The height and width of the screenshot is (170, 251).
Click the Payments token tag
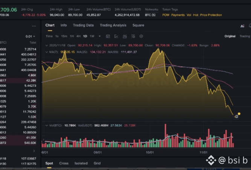pos(178,15)
